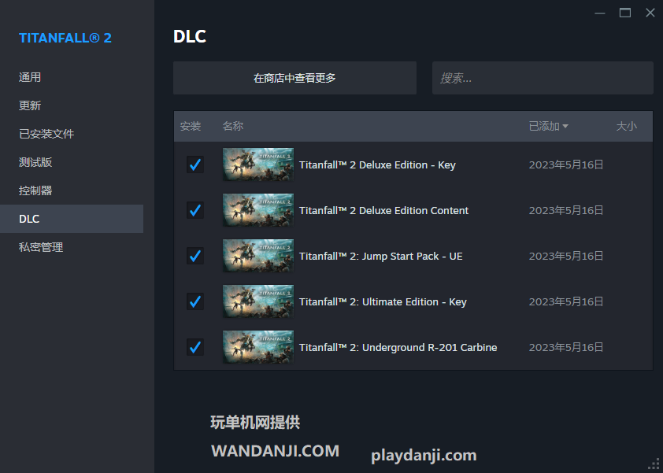
Task: Click Titanfall 2: Jump Start Pack - UE name
Action: tap(380, 256)
